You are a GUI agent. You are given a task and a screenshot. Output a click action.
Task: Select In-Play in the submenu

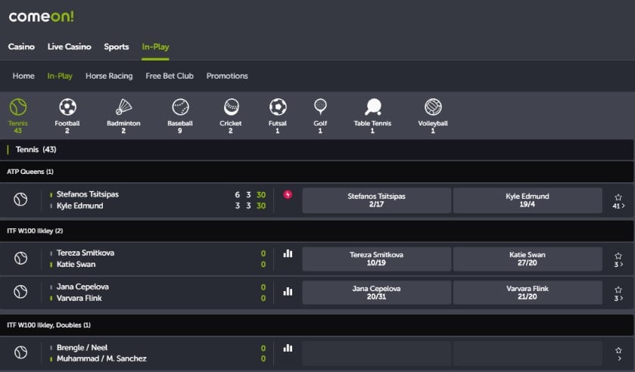coord(60,76)
